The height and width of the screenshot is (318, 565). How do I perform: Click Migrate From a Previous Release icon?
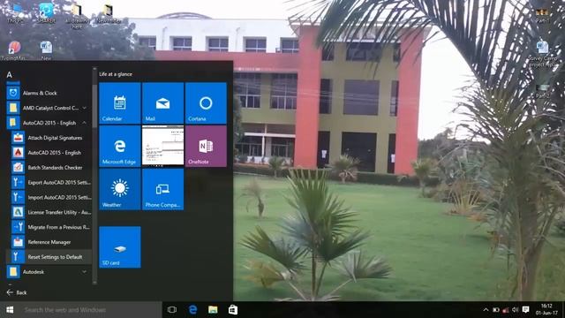pos(18,227)
